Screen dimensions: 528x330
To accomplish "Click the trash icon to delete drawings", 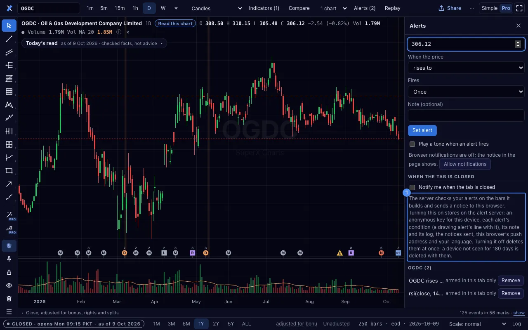I will [x=9, y=299].
